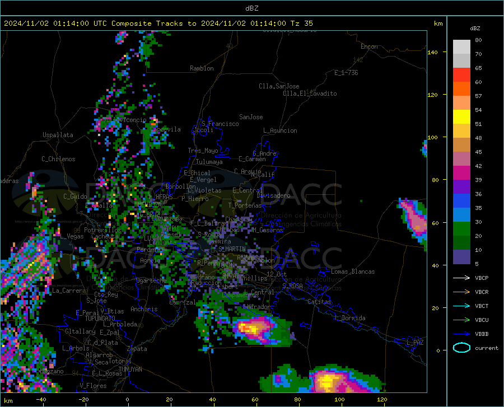Image resolution: width=504 pixels, height=407 pixels.
Task: Click the 'C_Chilenos' map label
Action: pos(58,159)
